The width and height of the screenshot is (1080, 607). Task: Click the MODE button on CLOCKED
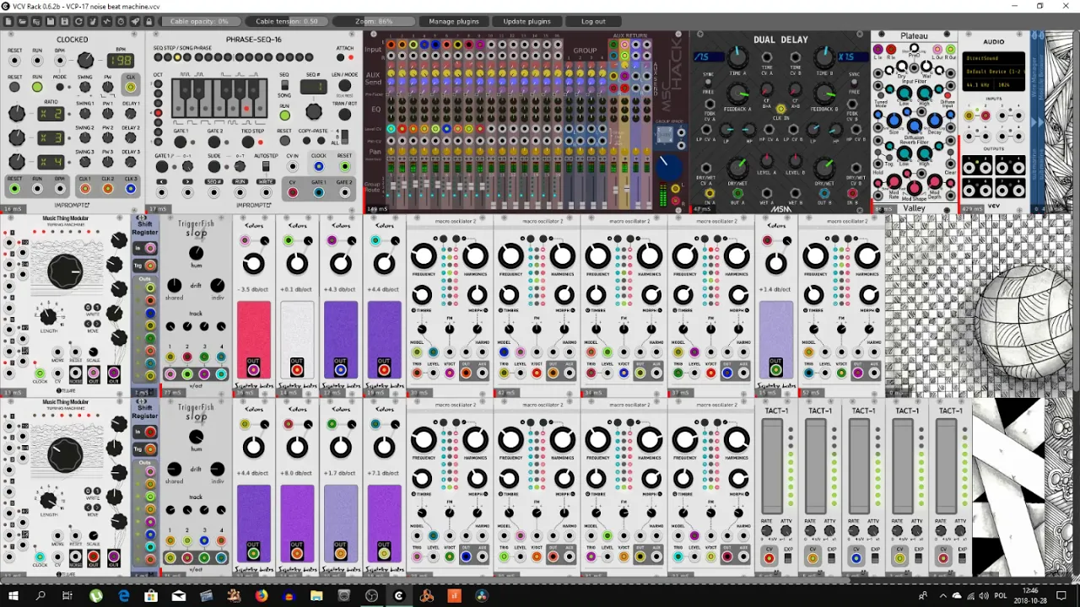click(60, 87)
